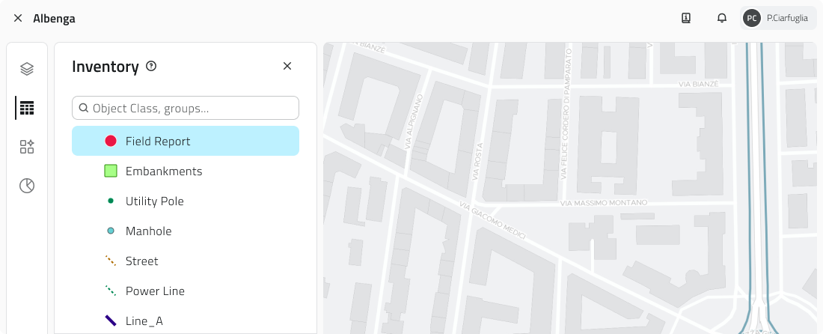Select Embankments in the inventory list
The height and width of the screenshot is (334, 823).
click(x=164, y=171)
